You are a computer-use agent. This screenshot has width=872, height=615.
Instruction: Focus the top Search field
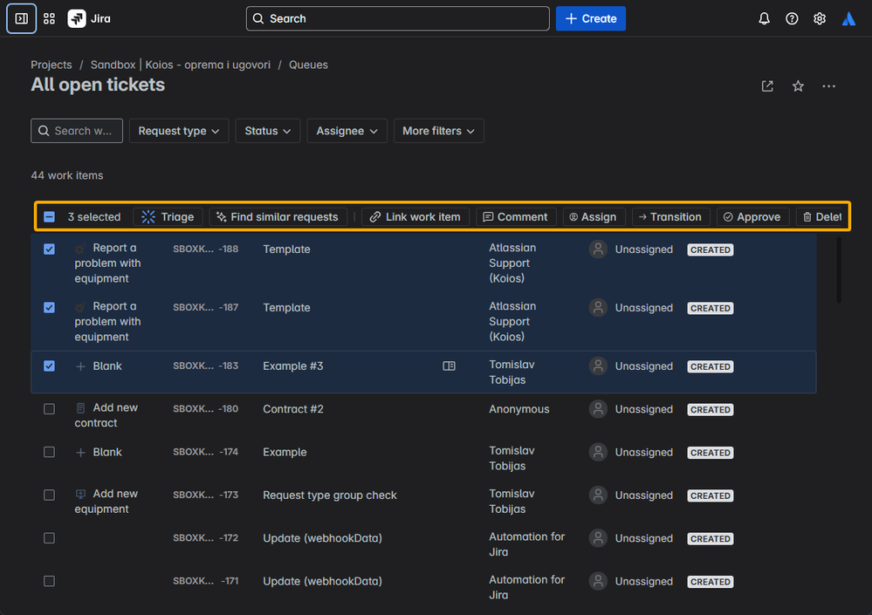click(x=398, y=18)
